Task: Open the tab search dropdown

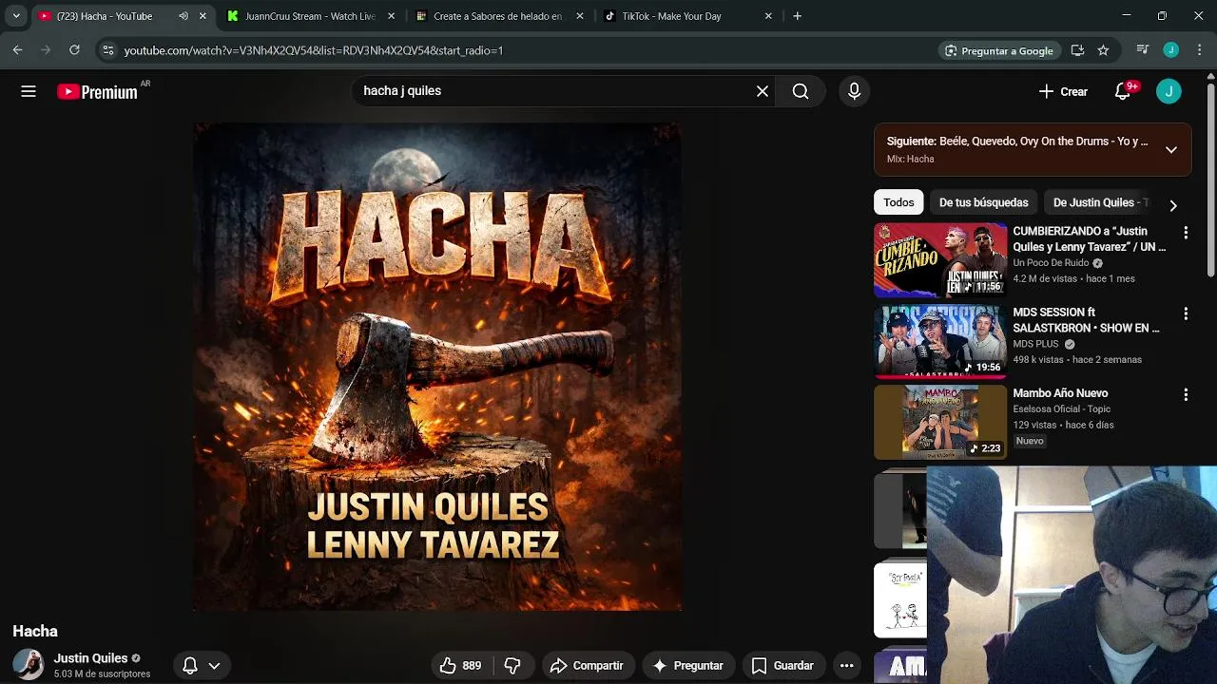Action: pyautogui.click(x=16, y=16)
